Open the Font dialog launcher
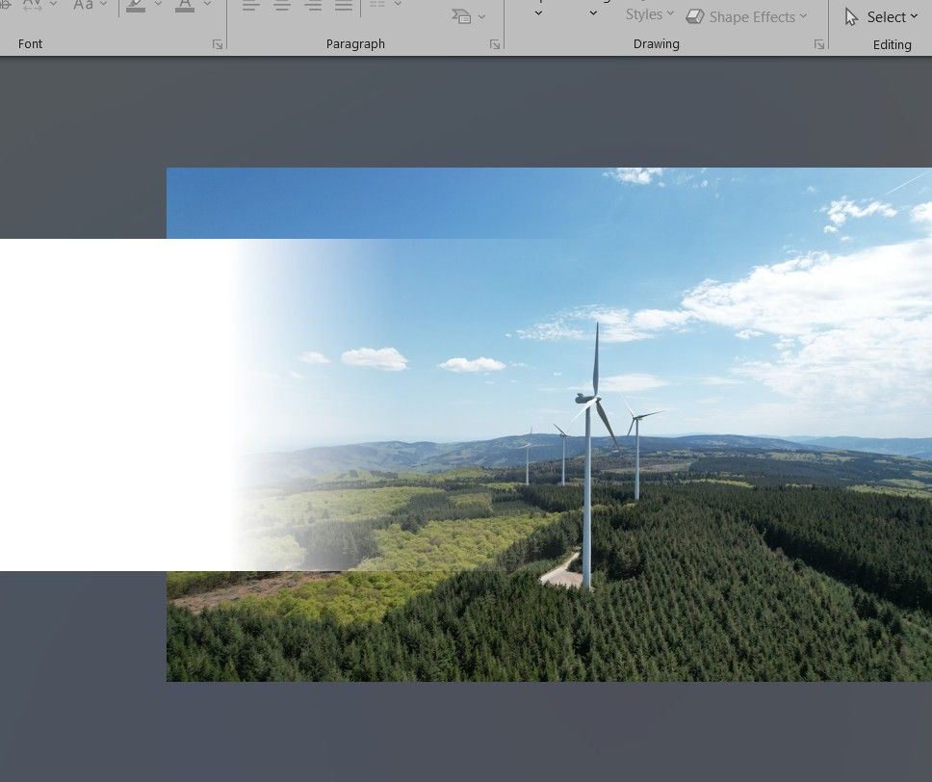Viewport: 932px width, 782px height. pyautogui.click(x=218, y=44)
